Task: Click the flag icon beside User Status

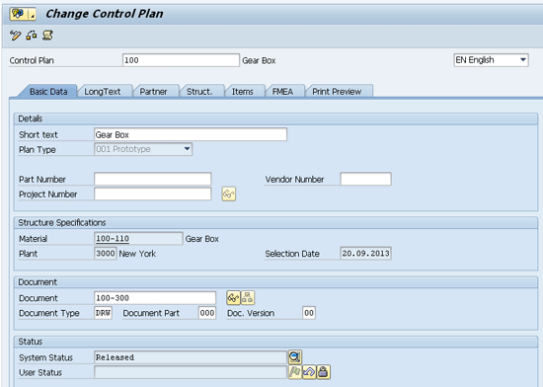Action: click(x=295, y=372)
